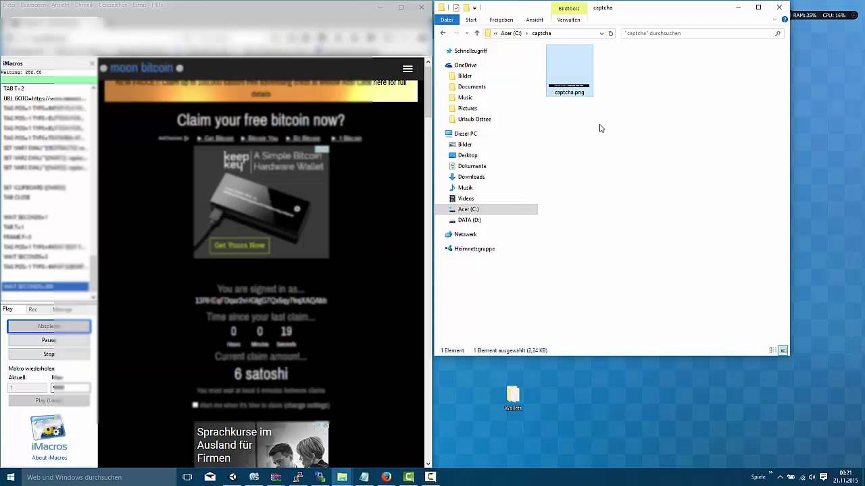Select Dieser PC in the navigation pane
Image resolution: width=865 pixels, height=486 pixels.
(465, 134)
